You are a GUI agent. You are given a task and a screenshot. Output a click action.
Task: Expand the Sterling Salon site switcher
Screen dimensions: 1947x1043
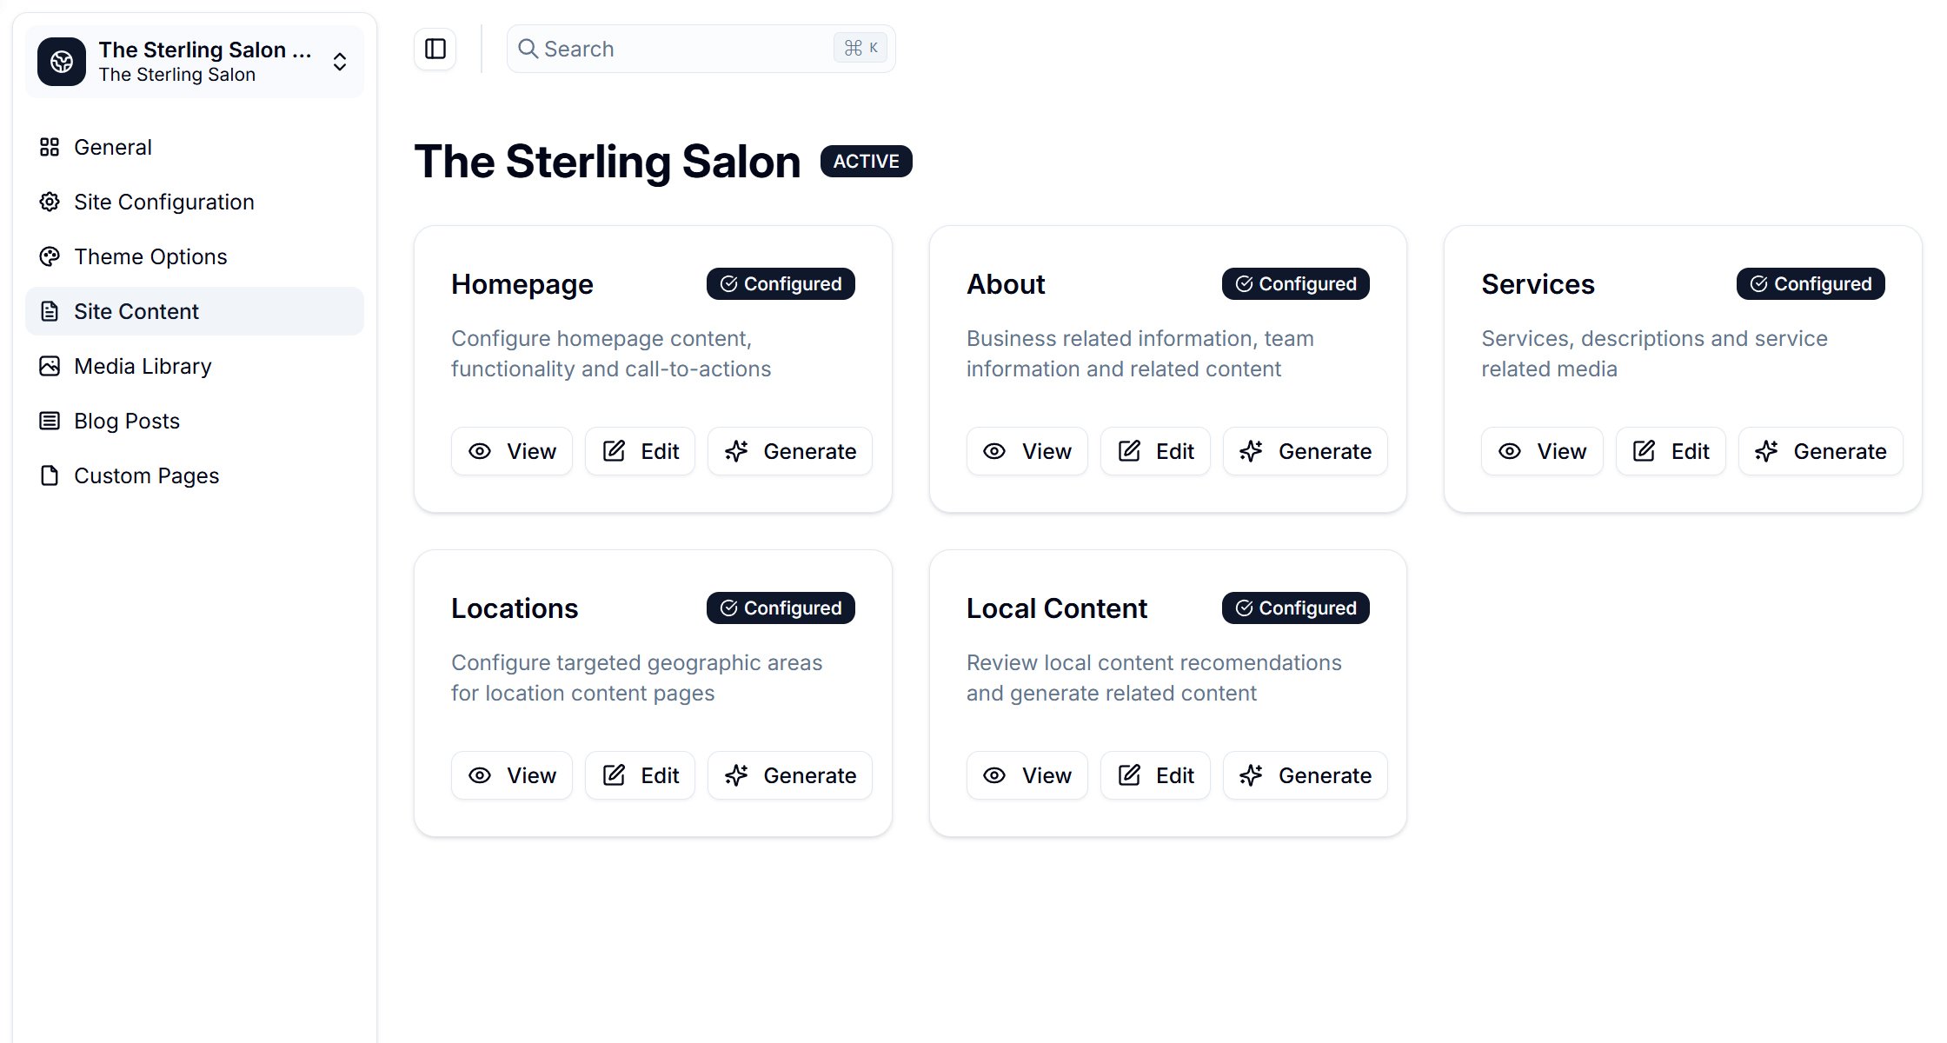coord(340,62)
